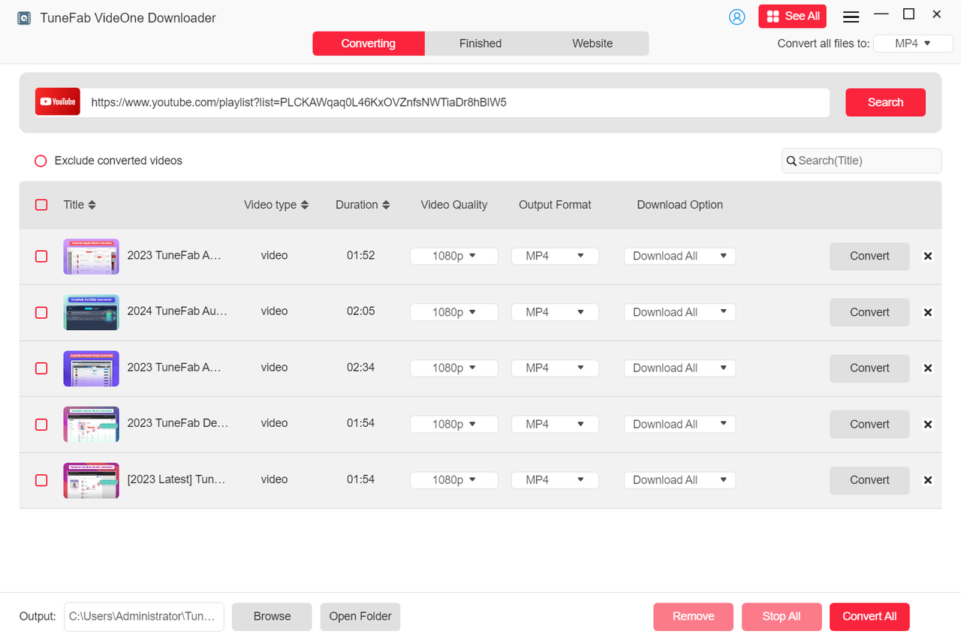Click the output path field
Viewport: 961px width, 640px height.
pyautogui.click(x=144, y=616)
